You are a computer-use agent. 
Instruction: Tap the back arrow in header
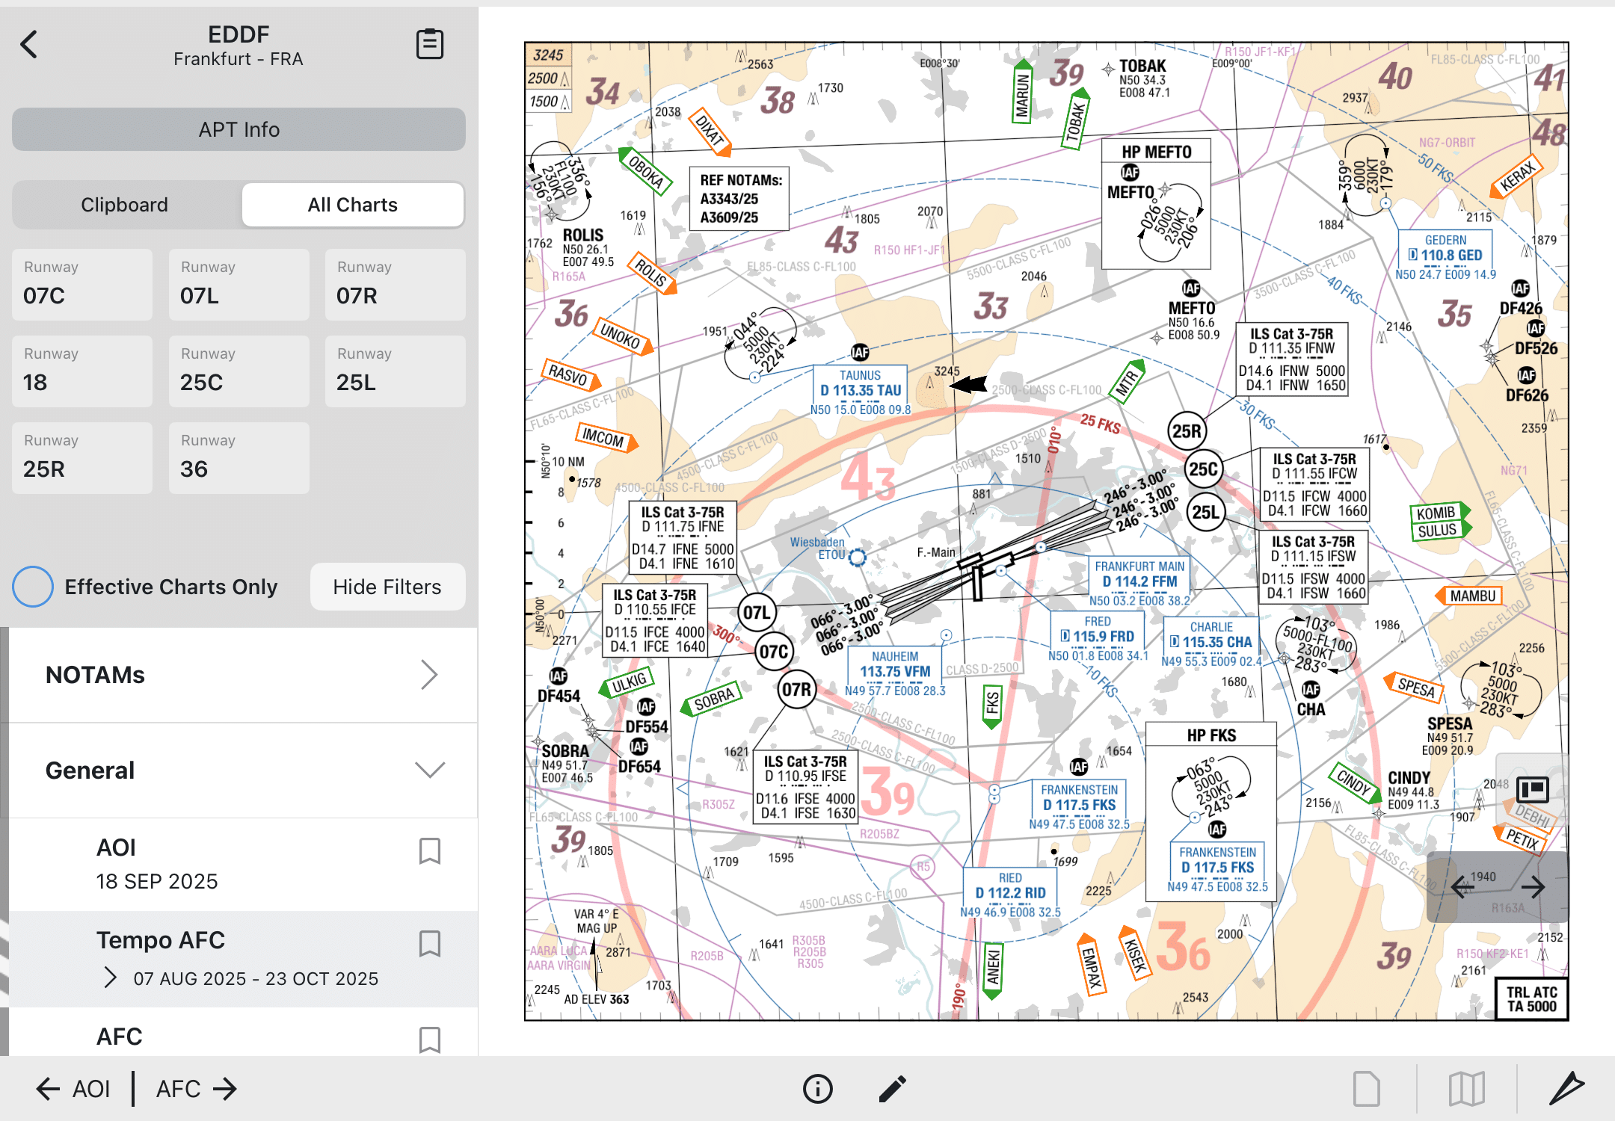29,45
